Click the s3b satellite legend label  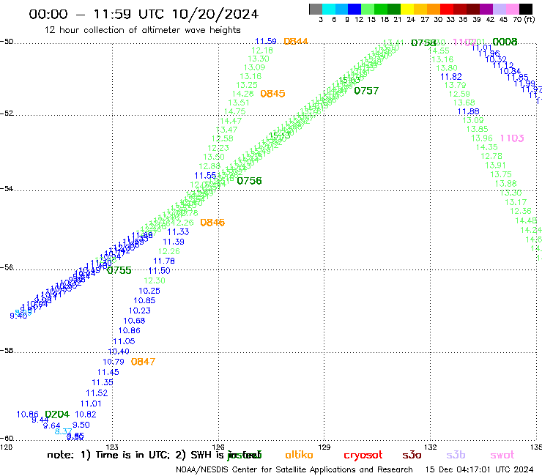point(456,455)
